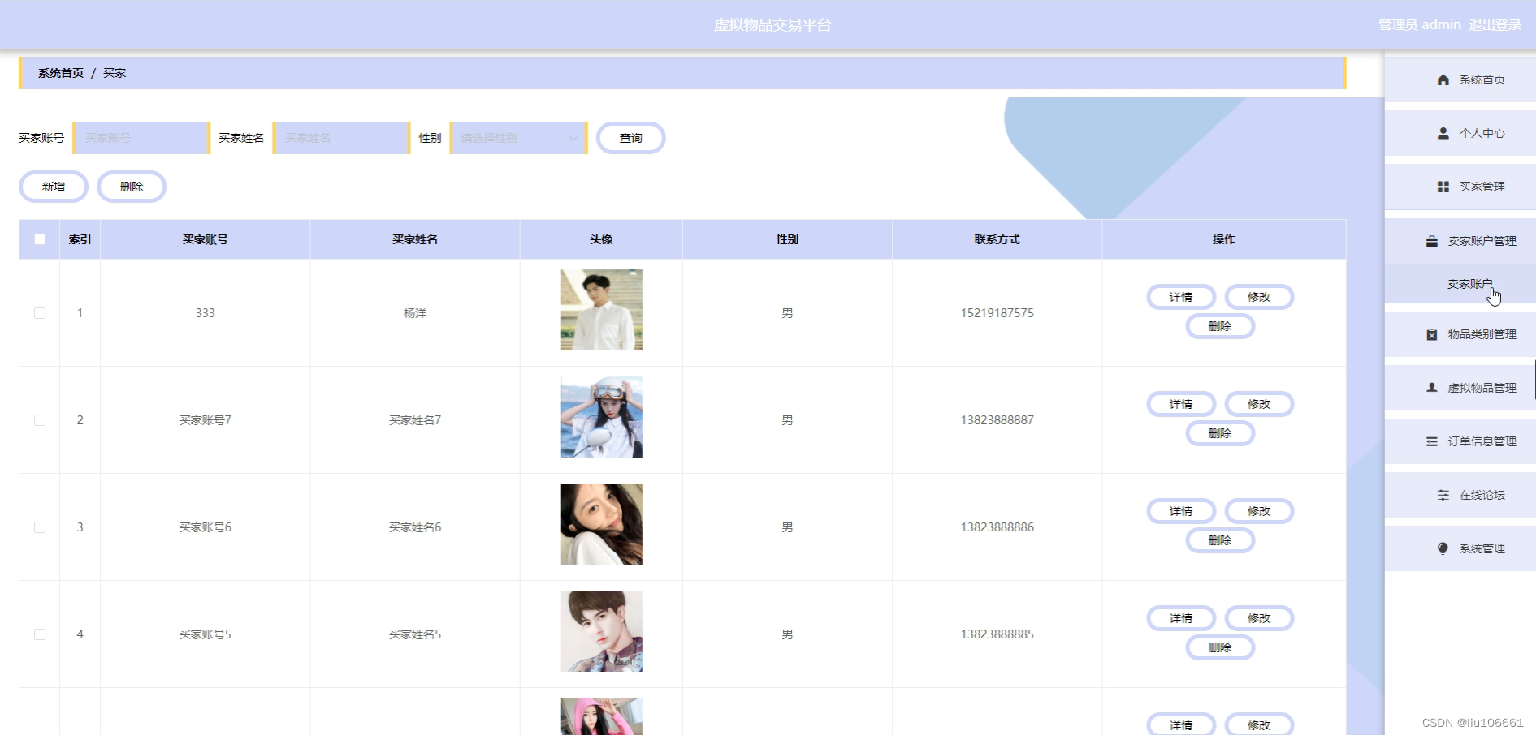This screenshot has width=1536, height=735.
Task: Expand the 订单信息管理 sidebar menu
Action: 1460,441
